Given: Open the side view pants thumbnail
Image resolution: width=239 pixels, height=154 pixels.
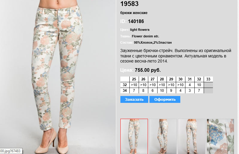Looking at the screenshot, I should tap(163, 136).
